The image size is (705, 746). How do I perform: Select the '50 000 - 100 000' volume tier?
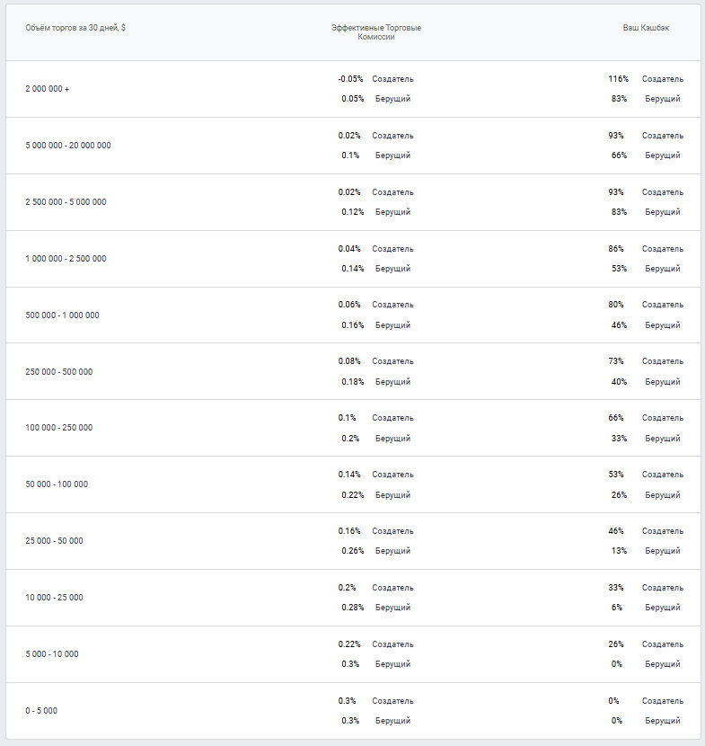pyautogui.click(x=57, y=484)
